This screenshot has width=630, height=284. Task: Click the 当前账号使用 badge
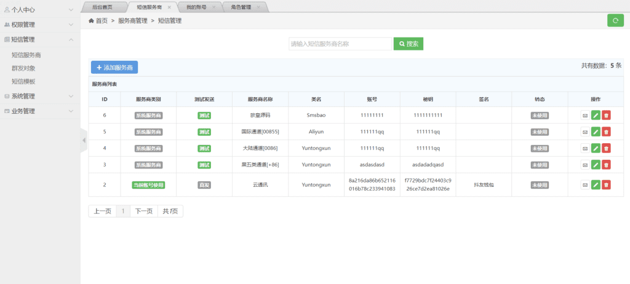(149, 185)
